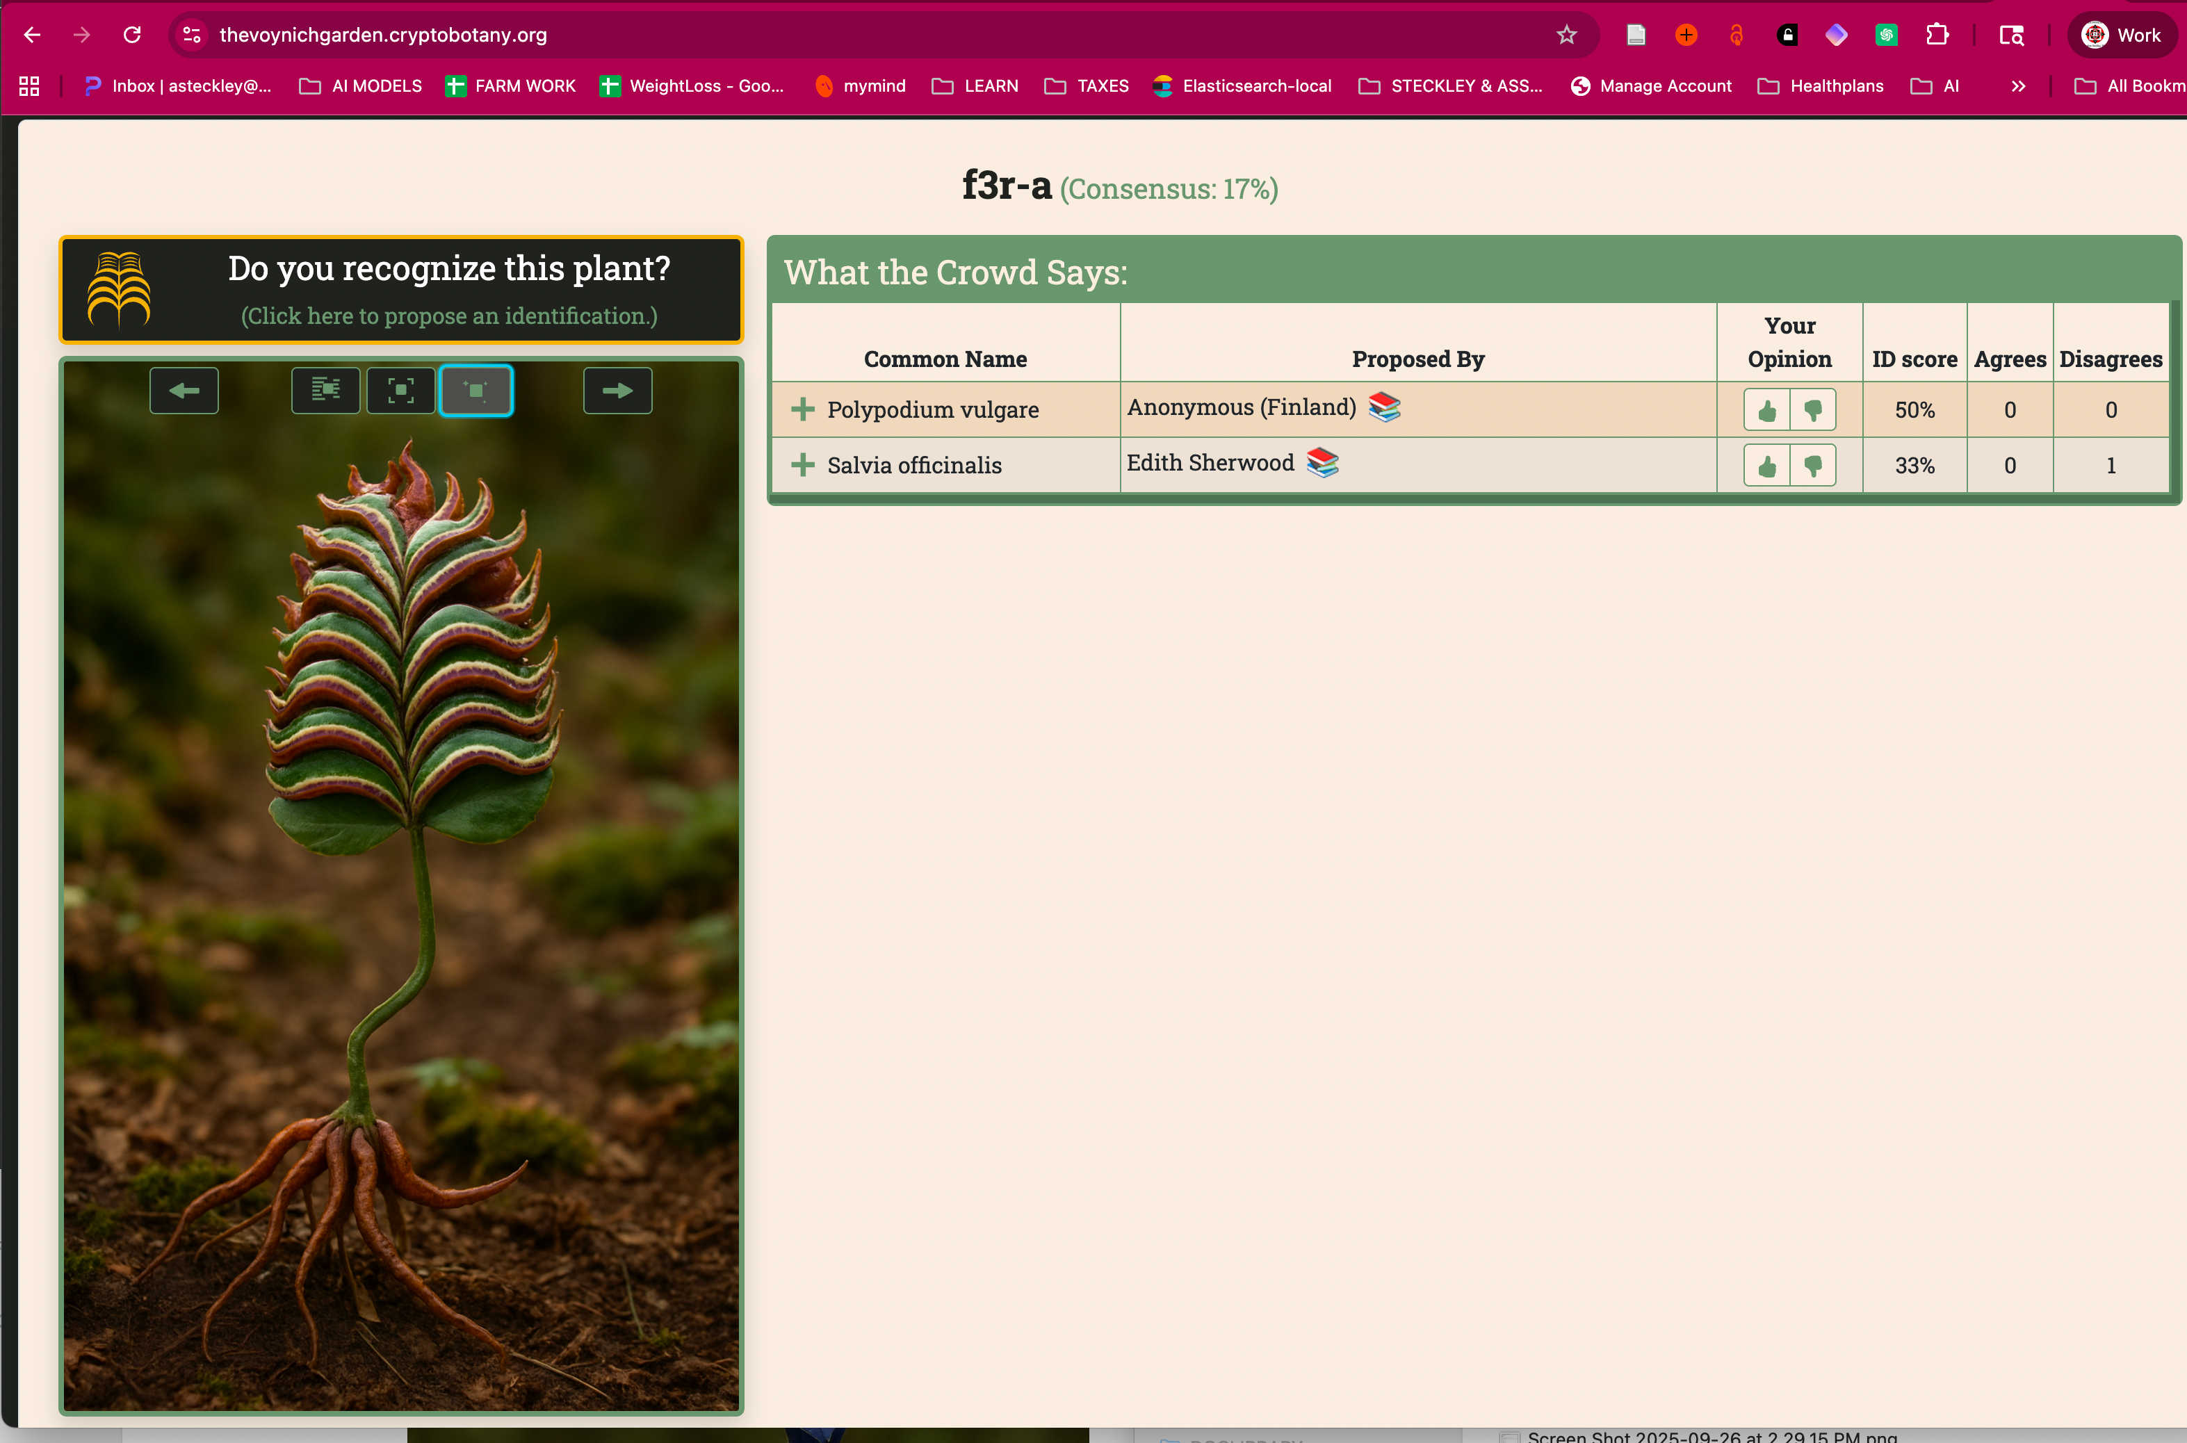Click the highlighted AI image view icon
The width and height of the screenshot is (2187, 1443).
(476, 391)
